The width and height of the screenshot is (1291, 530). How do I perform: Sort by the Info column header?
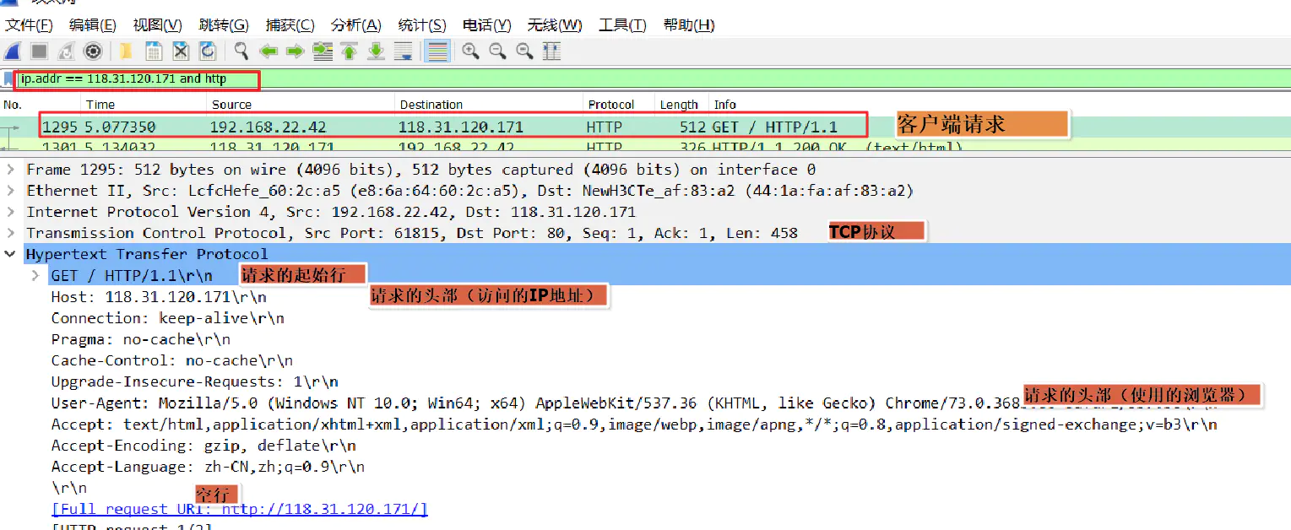(1000, 105)
